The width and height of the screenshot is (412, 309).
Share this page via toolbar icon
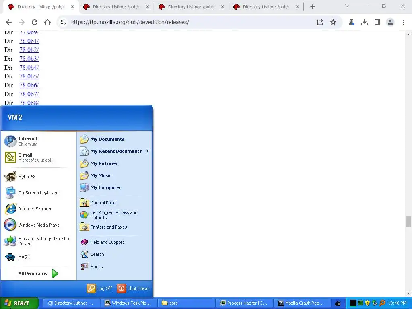320,22
